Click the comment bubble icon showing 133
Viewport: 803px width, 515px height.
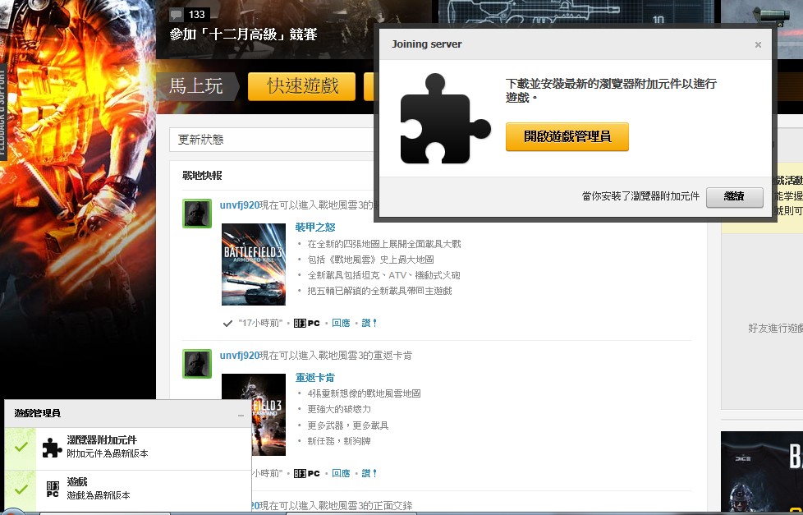[177, 15]
